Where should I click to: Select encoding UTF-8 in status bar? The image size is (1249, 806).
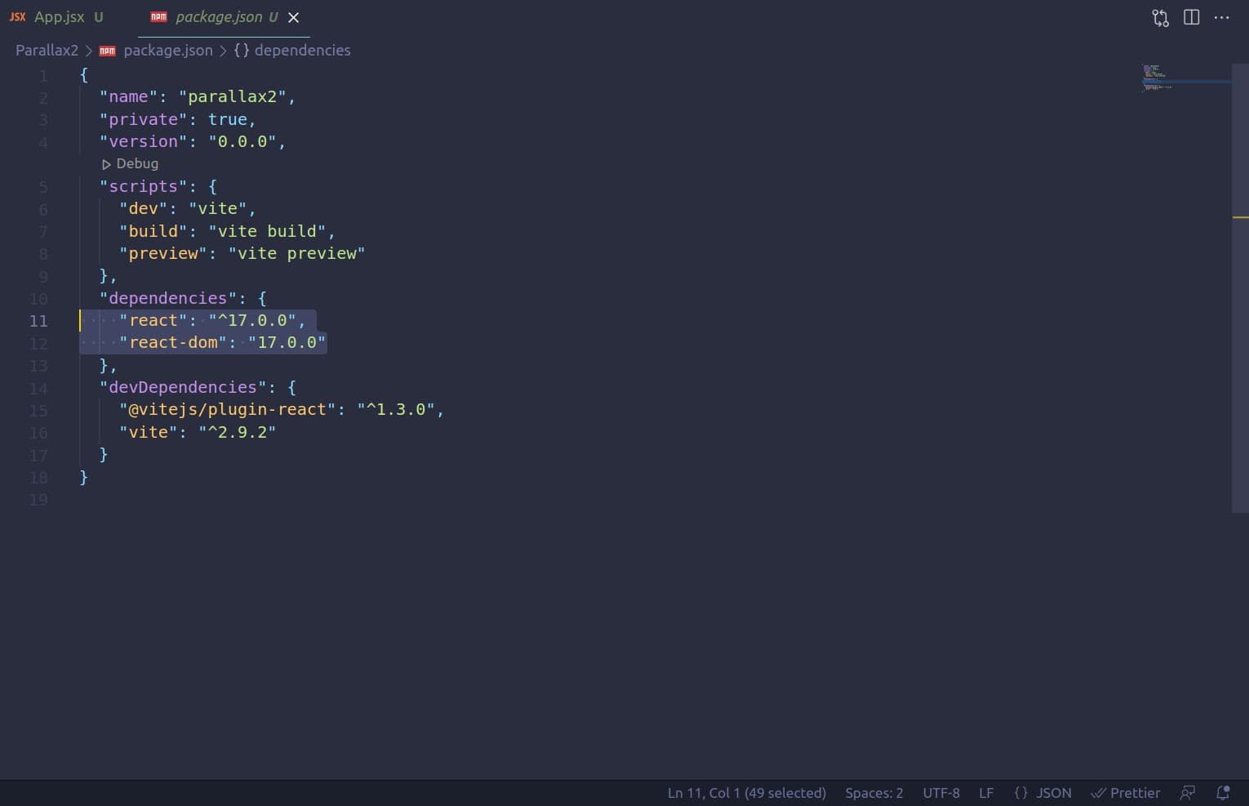click(x=940, y=792)
